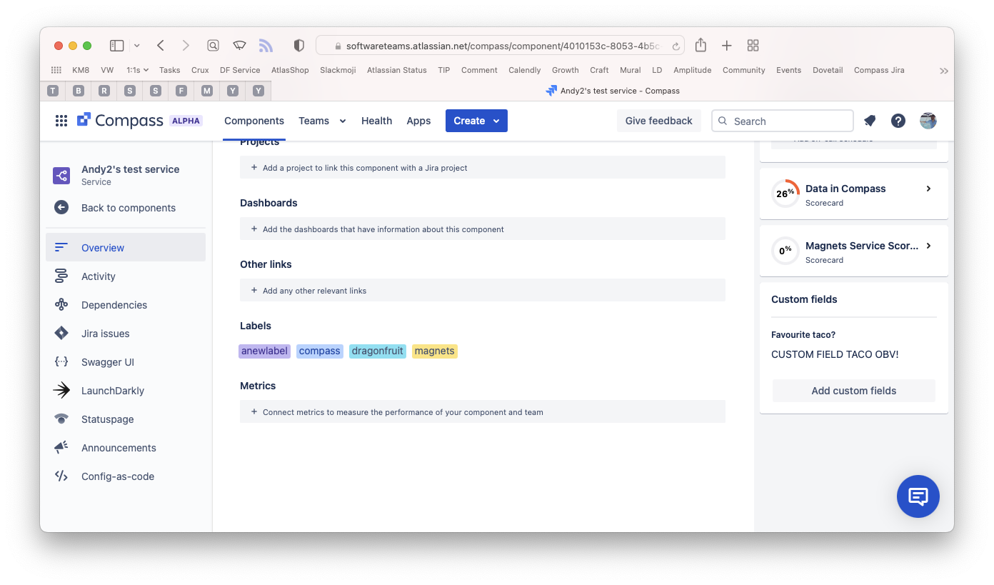Click the 26% Data in Compass progress ring
Image resolution: width=994 pixels, height=585 pixels.
[x=785, y=193]
